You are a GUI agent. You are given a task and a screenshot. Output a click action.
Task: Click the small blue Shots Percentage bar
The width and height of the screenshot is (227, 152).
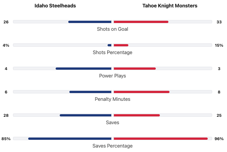tap(109, 45)
